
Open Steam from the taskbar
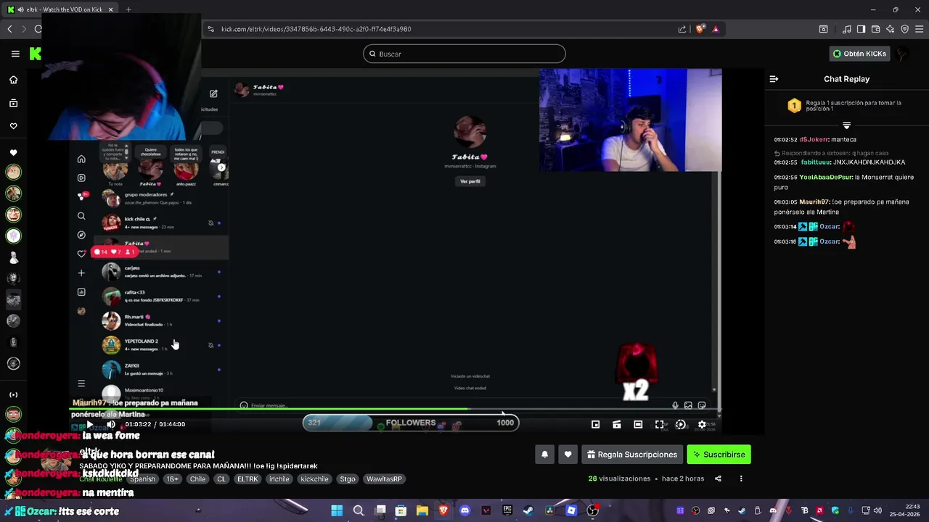click(x=528, y=510)
